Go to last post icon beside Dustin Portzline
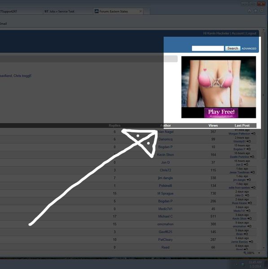 pos(252,157)
